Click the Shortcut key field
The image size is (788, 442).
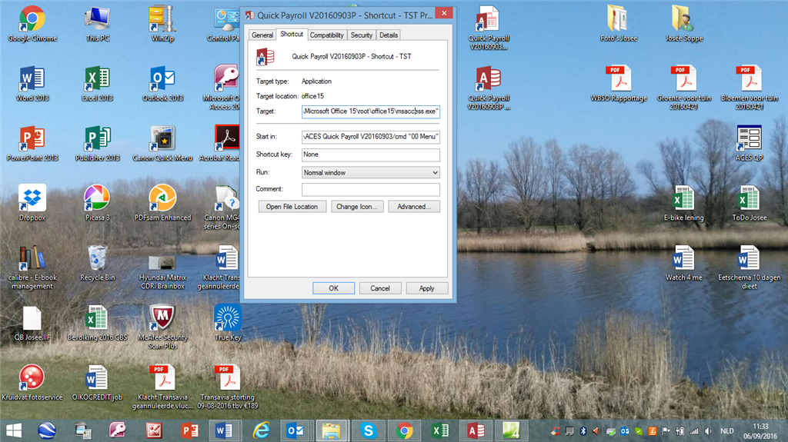pyautogui.click(x=371, y=155)
